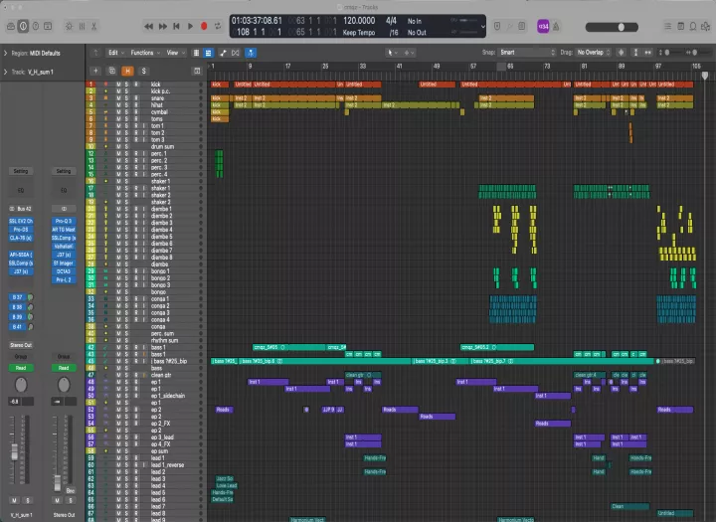Open the List Editors panel

coord(667,27)
